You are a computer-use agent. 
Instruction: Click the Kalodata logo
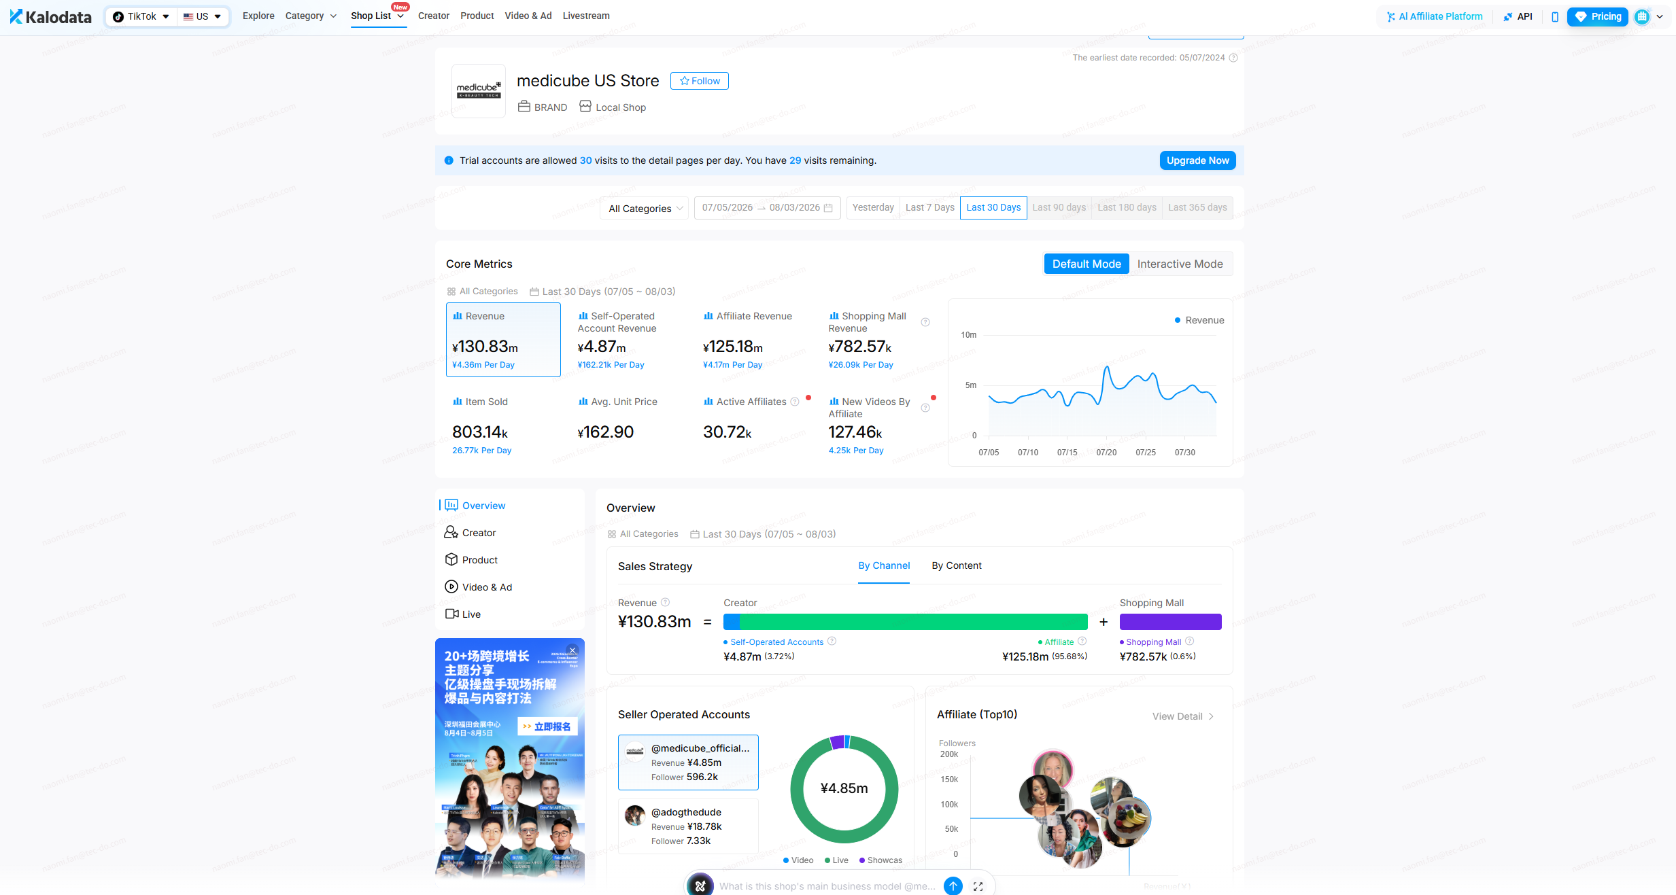[x=51, y=16]
